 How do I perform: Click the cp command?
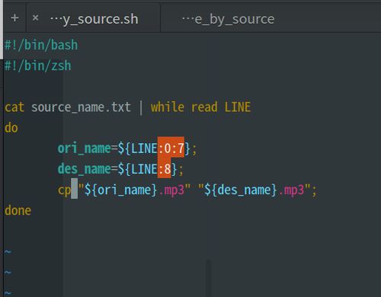[x=64, y=190]
